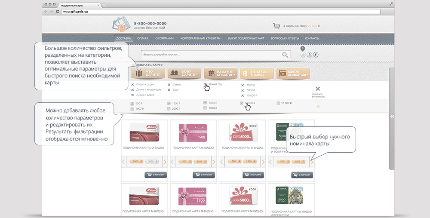The width and height of the screenshot is (430, 218).
Task: Remove the Детям и младенцам filter
Action: [132, 90]
